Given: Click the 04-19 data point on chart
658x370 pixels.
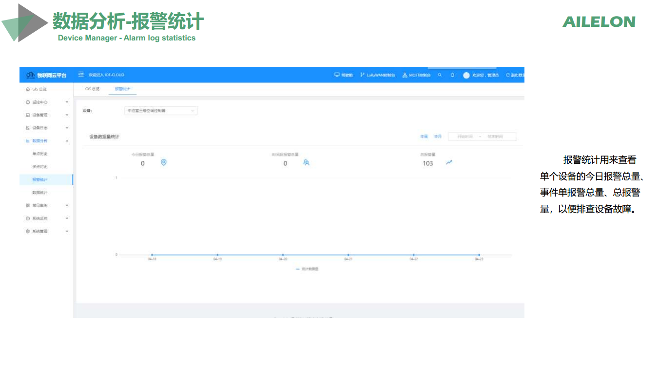Looking at the screenshot, I should (x=217, y=254).
